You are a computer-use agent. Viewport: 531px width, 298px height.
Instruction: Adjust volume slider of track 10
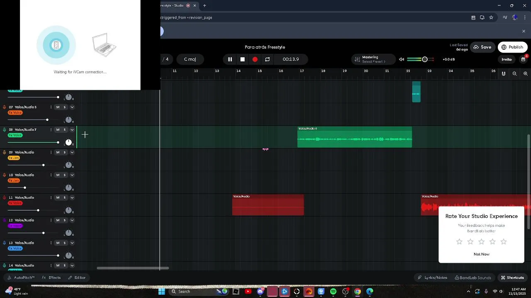coord(24,188)
